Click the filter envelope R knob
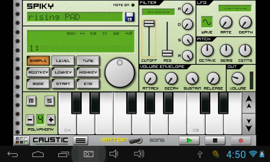 coord(187,55)
